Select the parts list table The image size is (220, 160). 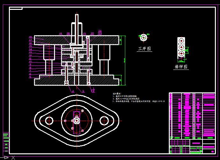[192, 116]
